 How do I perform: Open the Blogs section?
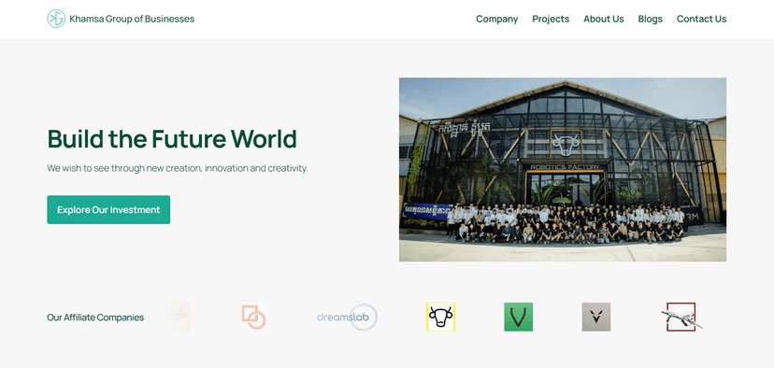coord(650,19)
